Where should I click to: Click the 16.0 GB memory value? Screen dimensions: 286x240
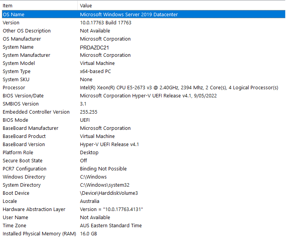pos(89,233)
